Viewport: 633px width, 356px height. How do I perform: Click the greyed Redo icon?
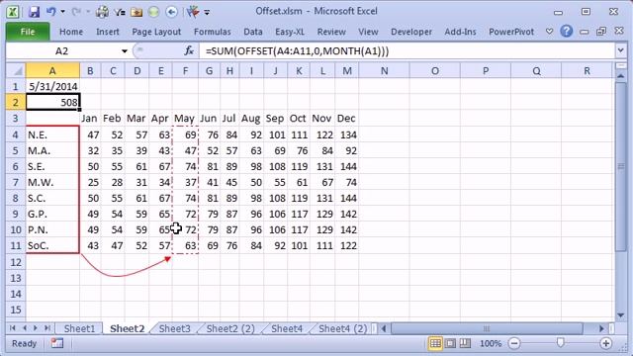tap(76, 12)
